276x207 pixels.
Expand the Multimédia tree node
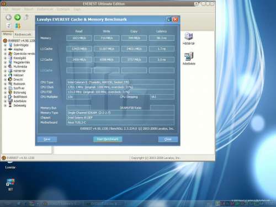(6, 66)
